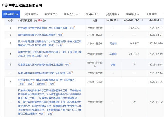Click the 序号 column header
This screenshot has height=122, width=166.
point(10,21)
